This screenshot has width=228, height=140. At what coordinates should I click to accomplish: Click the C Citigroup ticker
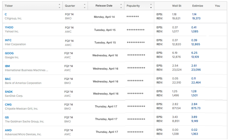pyautogui.click(x=6, y=14)
